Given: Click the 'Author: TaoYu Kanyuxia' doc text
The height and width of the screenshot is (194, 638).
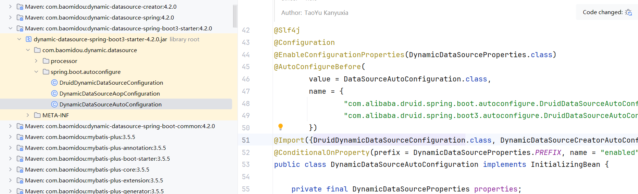Looking at the screenshot, I should (x=315, y=13).
